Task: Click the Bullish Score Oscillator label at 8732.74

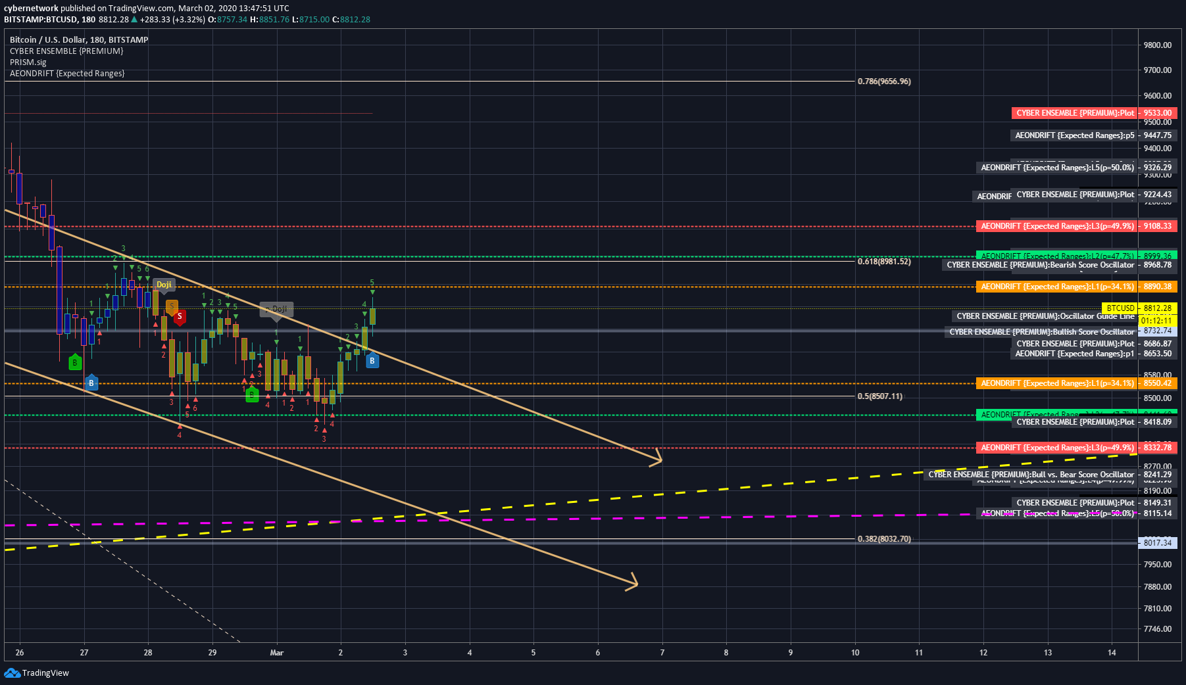Action: (x=1042, y=332)
